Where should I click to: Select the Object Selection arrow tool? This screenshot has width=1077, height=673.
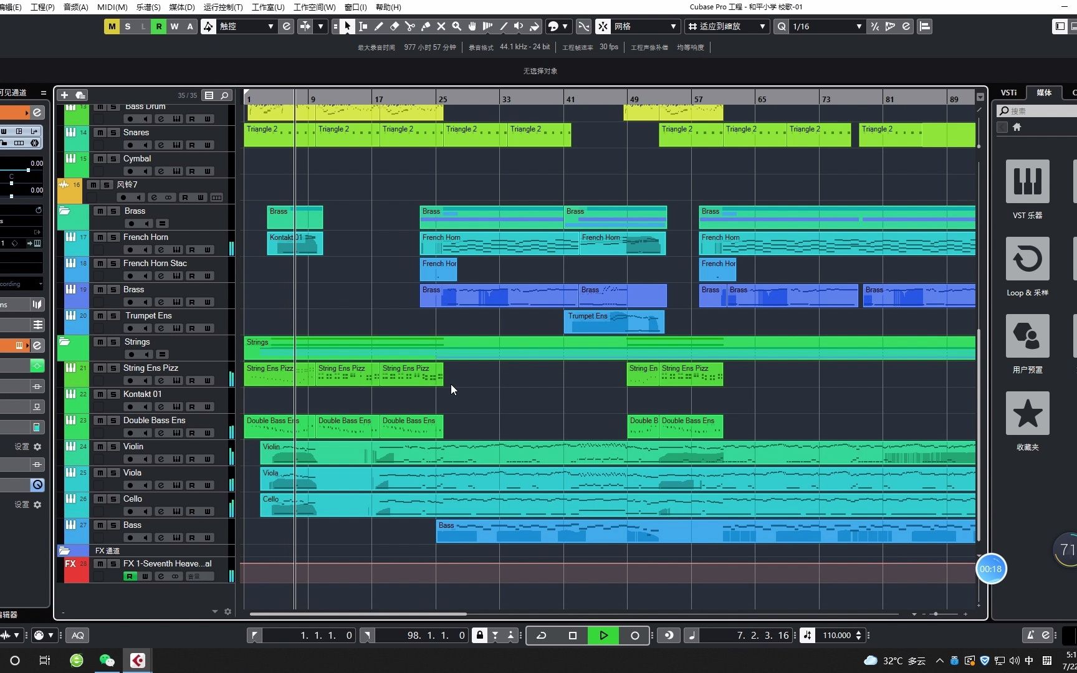pos(348,26)
